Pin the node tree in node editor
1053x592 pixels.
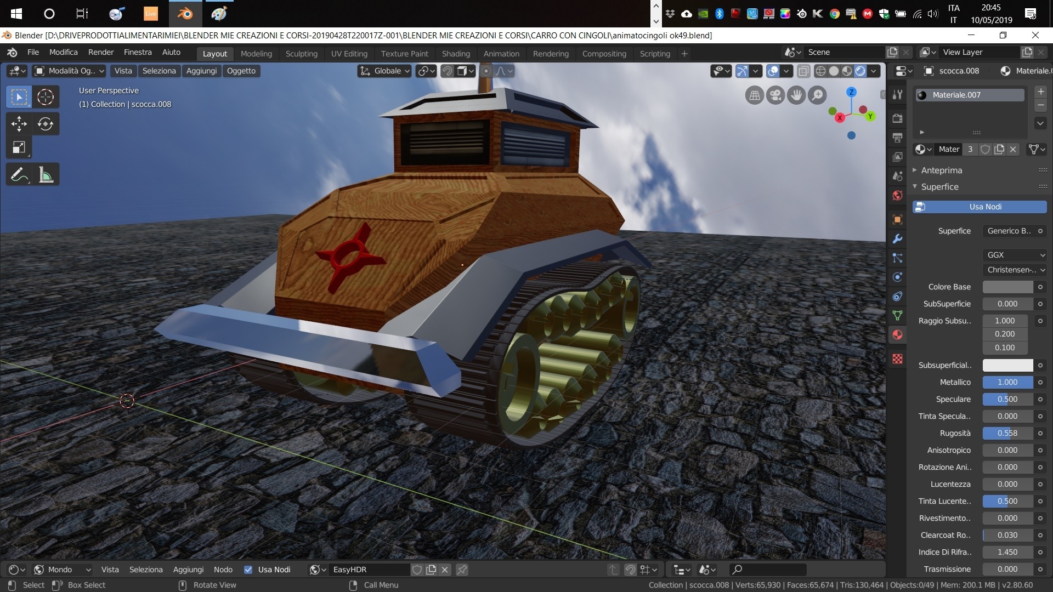(462, 570)
